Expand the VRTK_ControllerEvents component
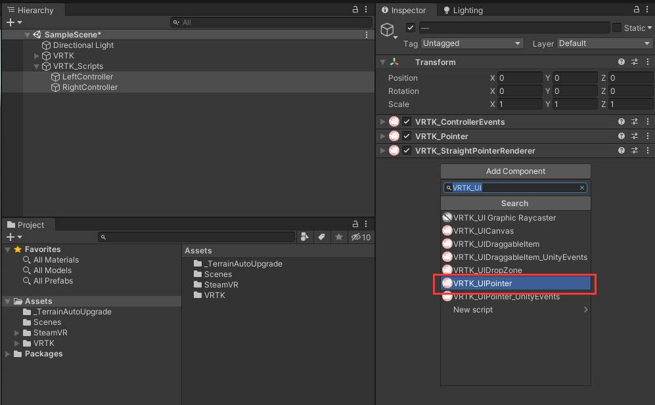The width and height of the screenshot is (655, 405). click(382, 122)
